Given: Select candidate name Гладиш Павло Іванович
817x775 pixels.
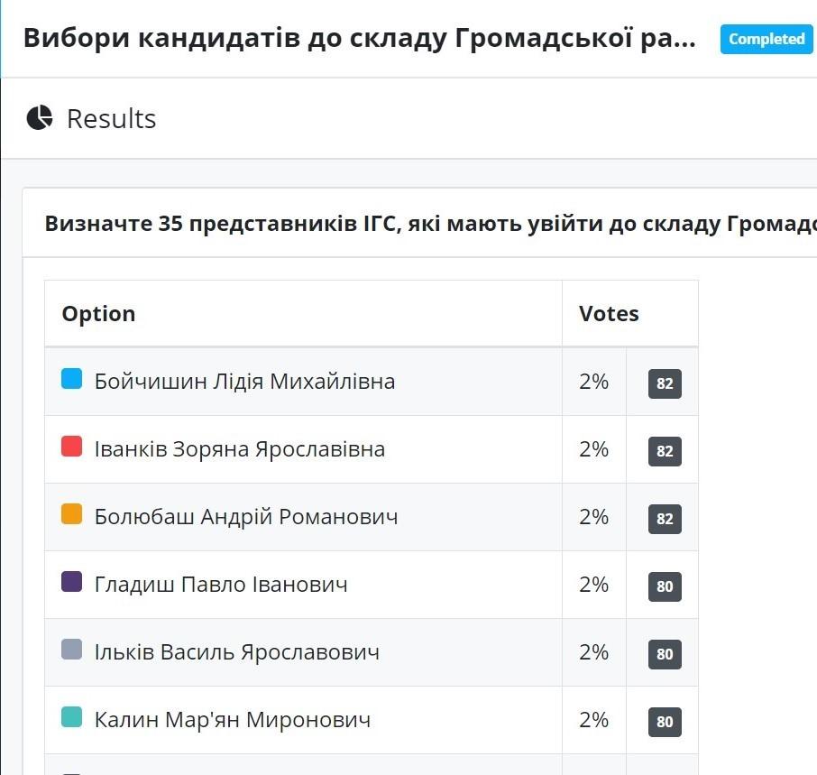Looking at the screenshot, I should (221, 585).
